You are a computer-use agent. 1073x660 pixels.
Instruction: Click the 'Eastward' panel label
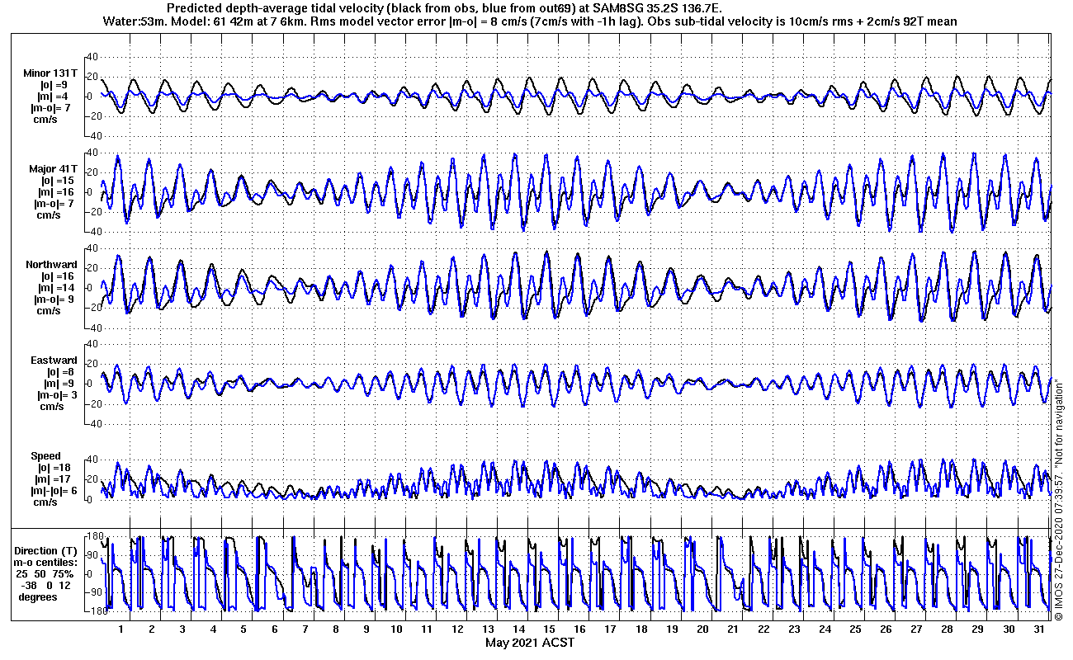(x=54, y=361)
